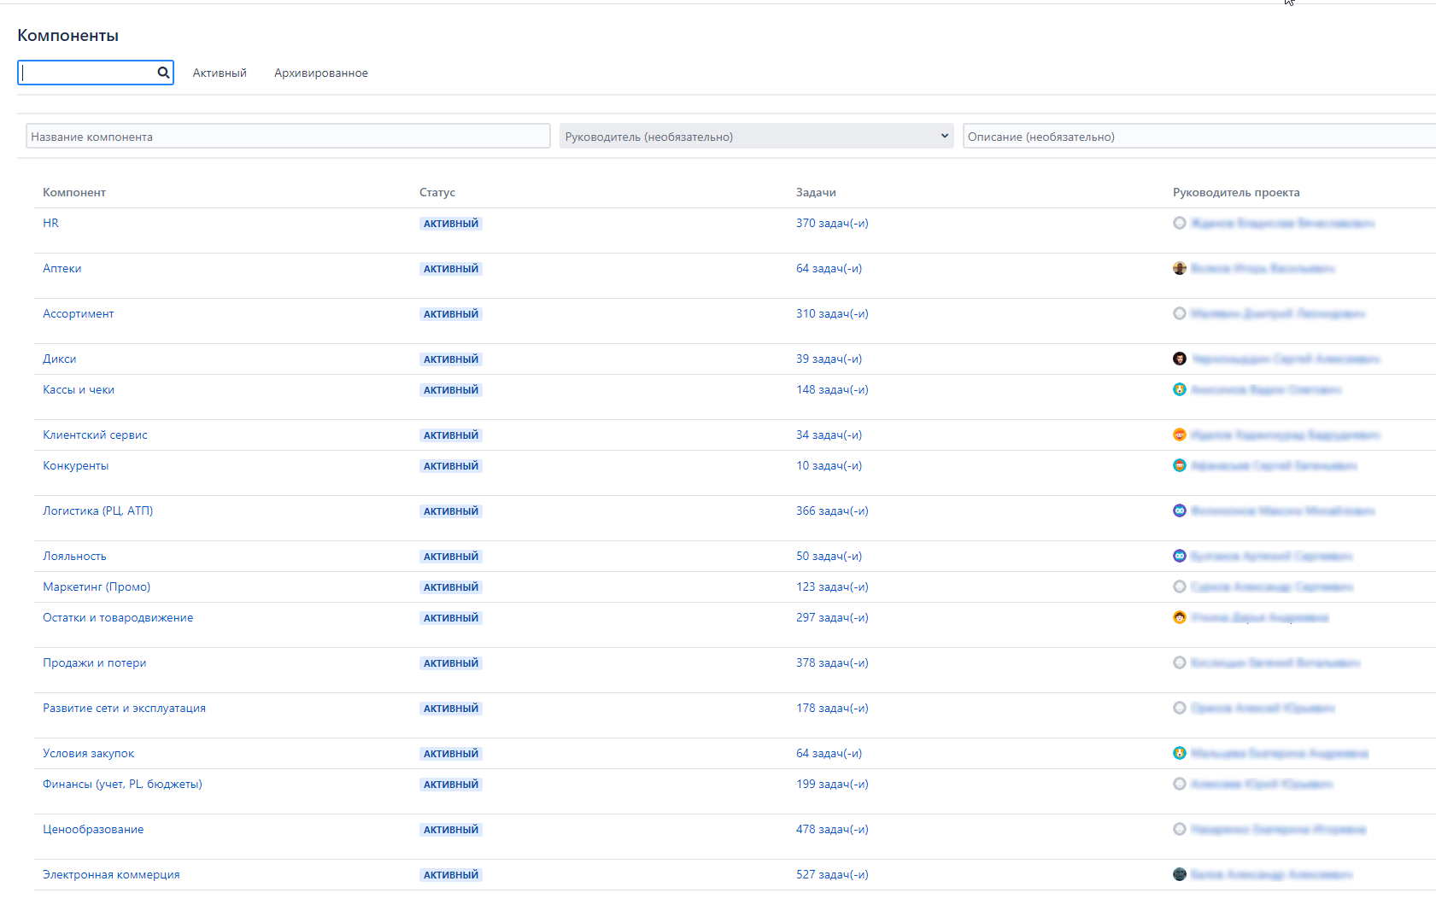
Task: Click the search magnifier icon
Action: [163, 73]
